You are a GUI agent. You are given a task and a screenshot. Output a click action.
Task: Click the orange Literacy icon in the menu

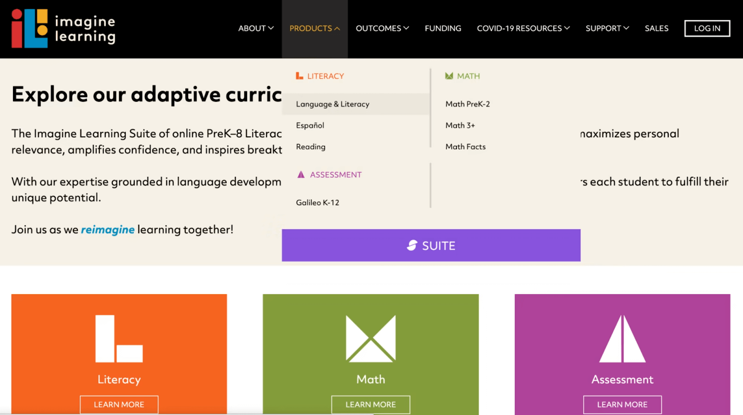(x=300, y=76)
